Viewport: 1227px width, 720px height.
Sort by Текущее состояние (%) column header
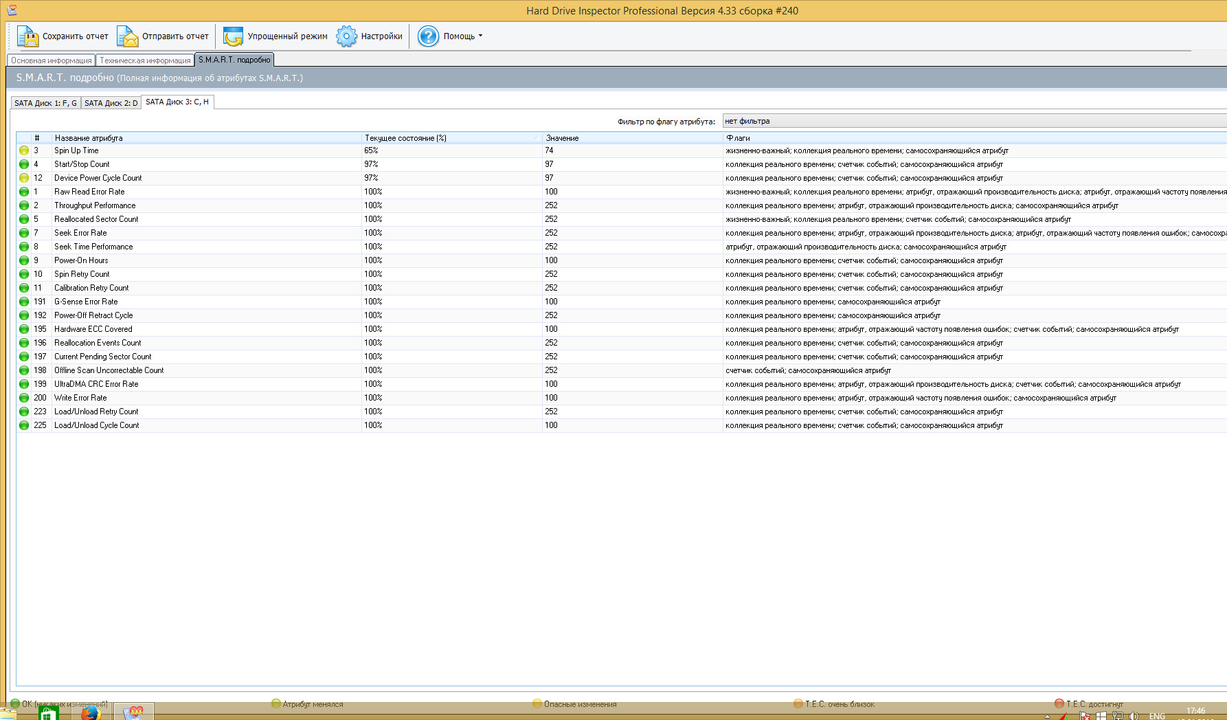452,138
